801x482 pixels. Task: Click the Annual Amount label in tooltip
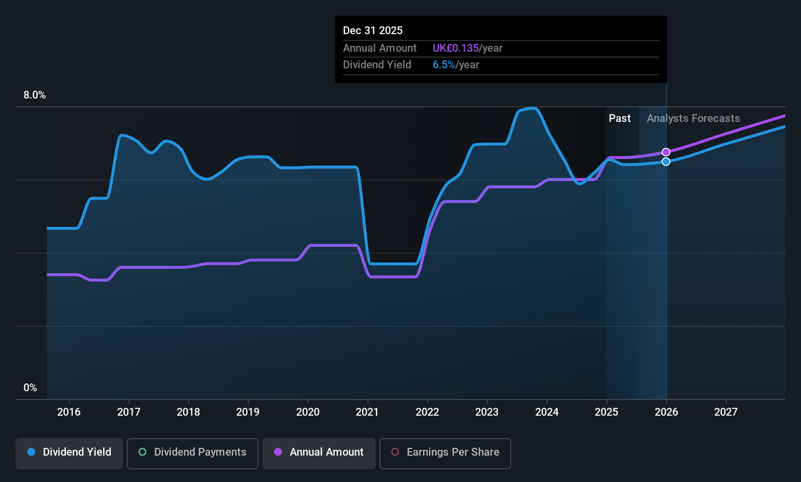pyautogui.click(x=380, y=48)
